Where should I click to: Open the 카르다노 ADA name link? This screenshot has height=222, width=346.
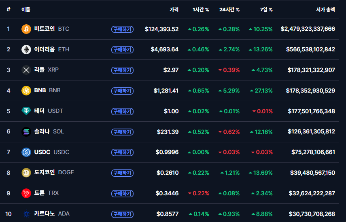pyautogui.click(x=52, y=214)
